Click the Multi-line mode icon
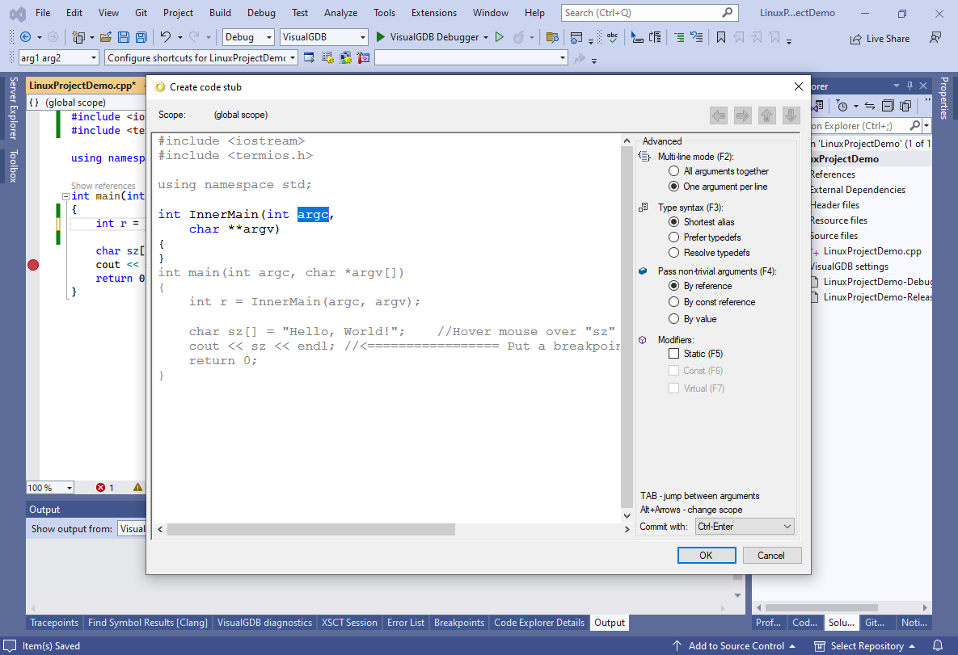Viewport: 958px width, 655px height. tap(644, 156)
